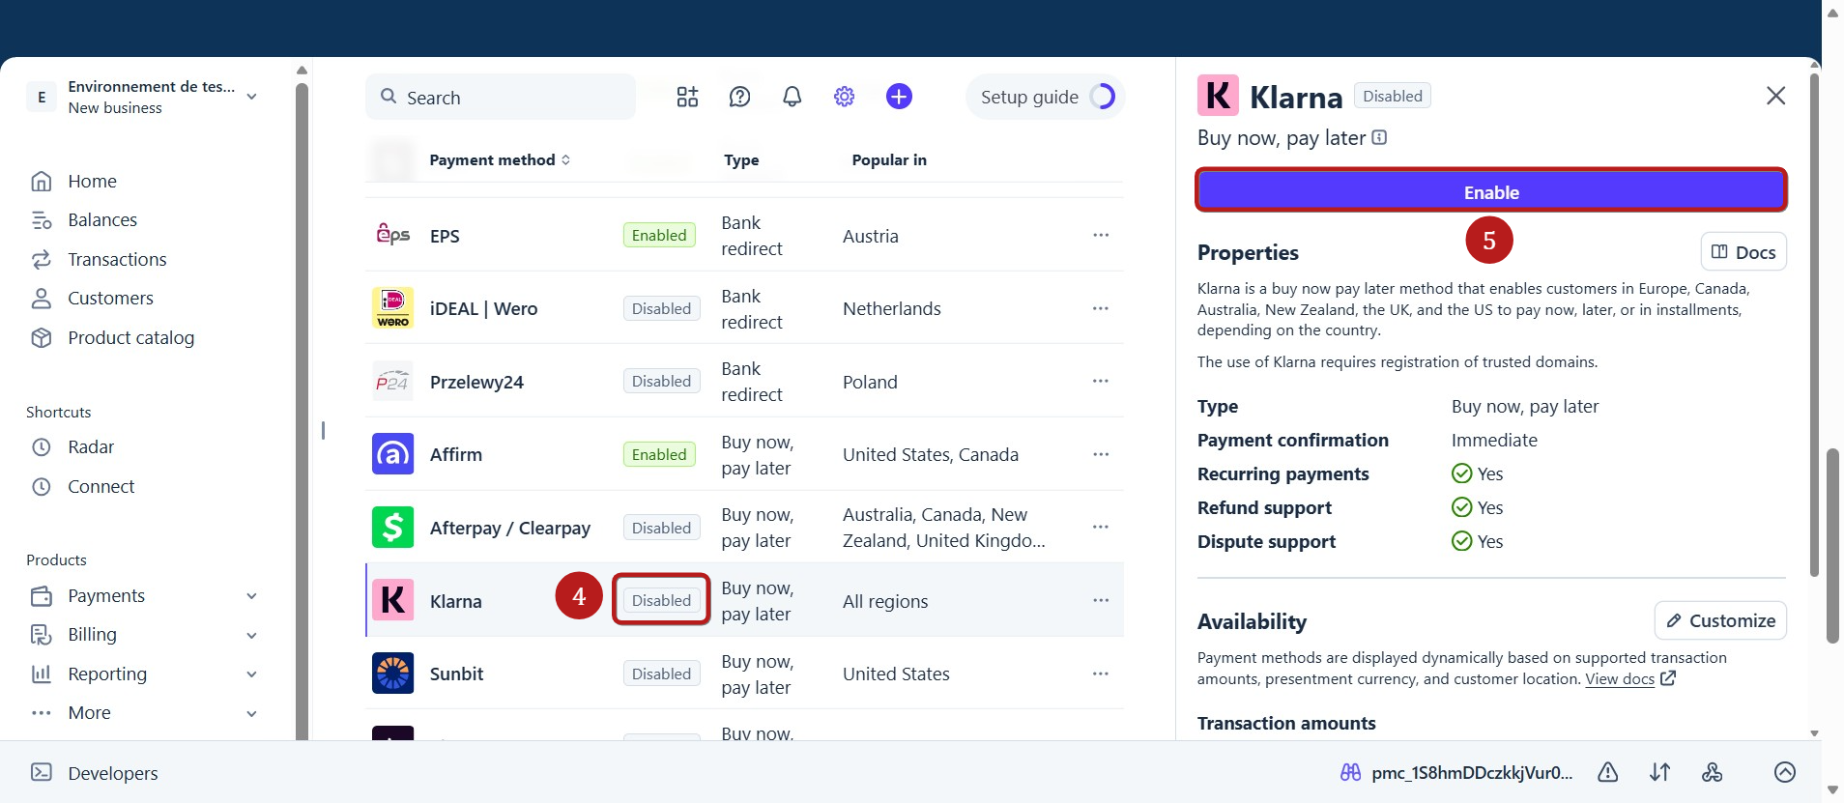This screenshot has width=1844, height=803.
Task: Click the pmc_1S8hmDDczkkjVur0 ID text
Action: point(1472,772)
